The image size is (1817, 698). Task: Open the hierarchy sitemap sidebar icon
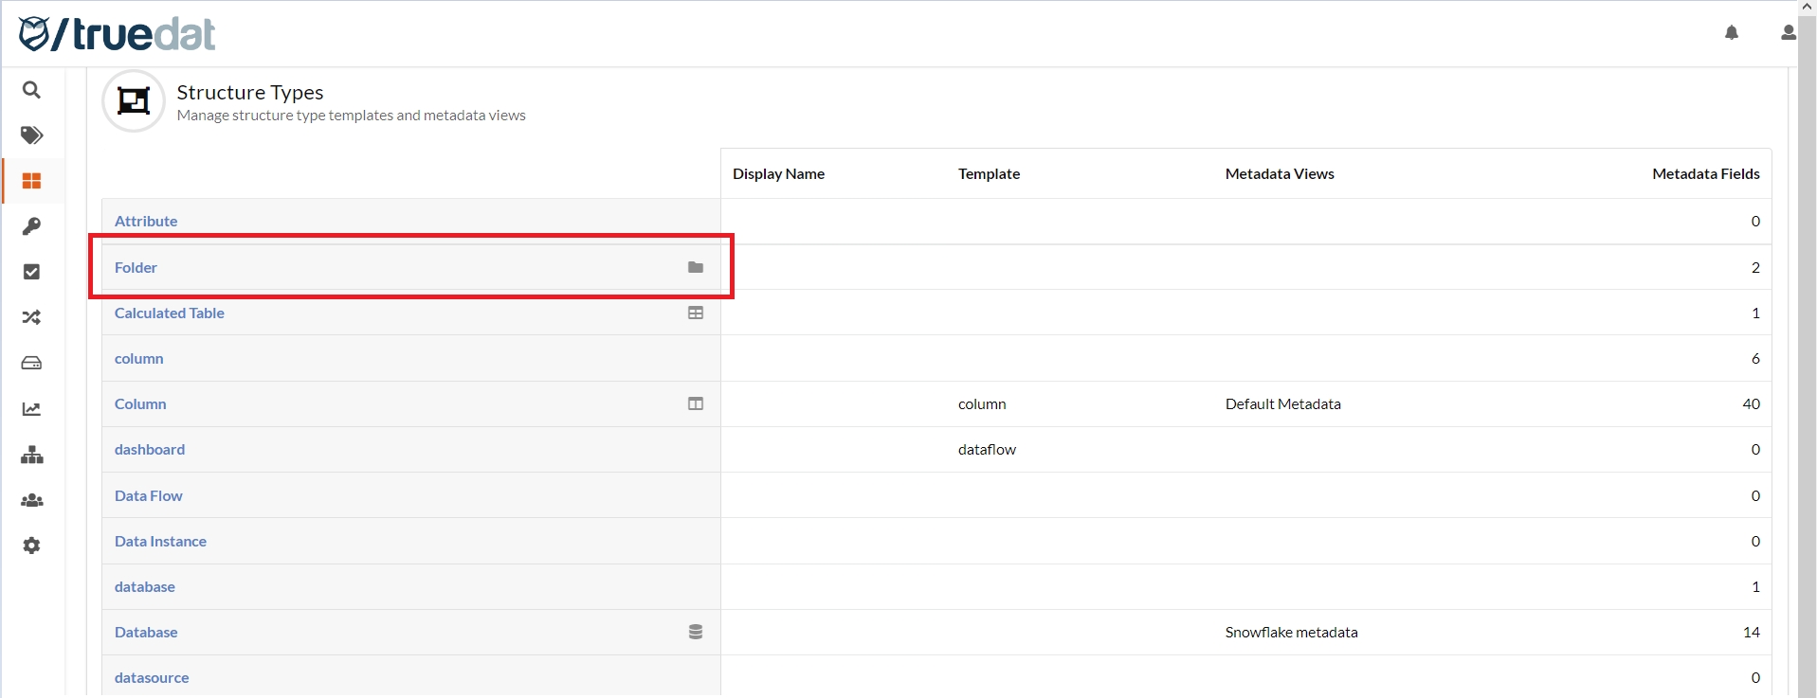click(x=31, y=455)
